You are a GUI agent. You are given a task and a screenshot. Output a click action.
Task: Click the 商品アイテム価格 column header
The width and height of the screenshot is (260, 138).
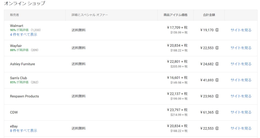coord(175,15)
